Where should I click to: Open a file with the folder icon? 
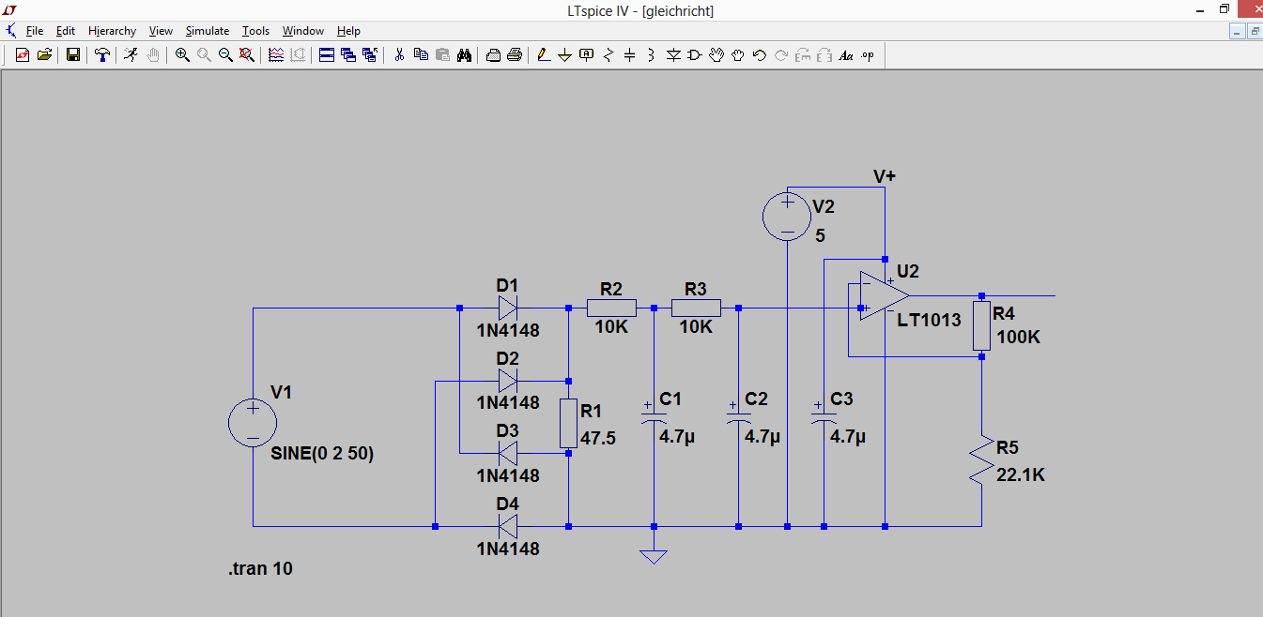click(43, 55)
